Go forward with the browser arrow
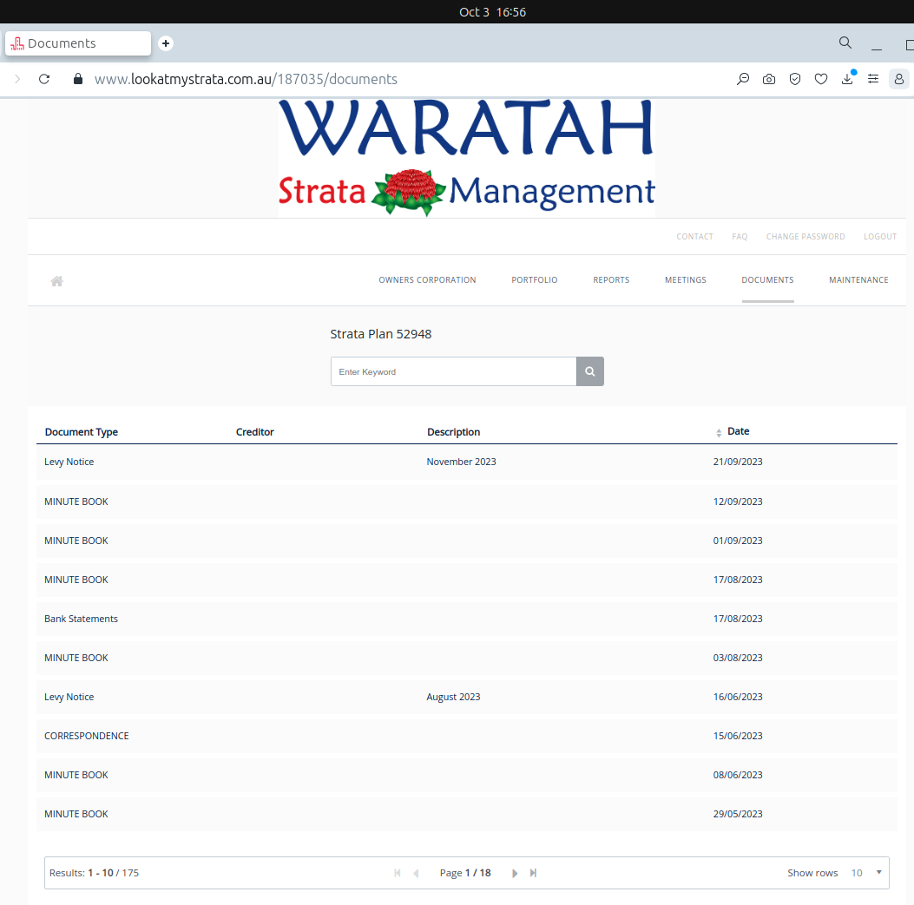Viewport: 914px width, 905px height. point(17,79)
